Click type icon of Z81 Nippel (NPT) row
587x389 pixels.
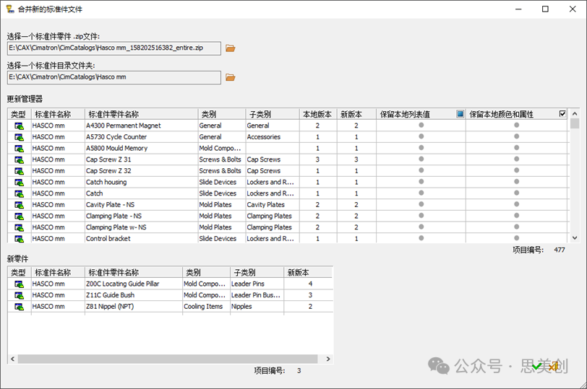[19, 307]
